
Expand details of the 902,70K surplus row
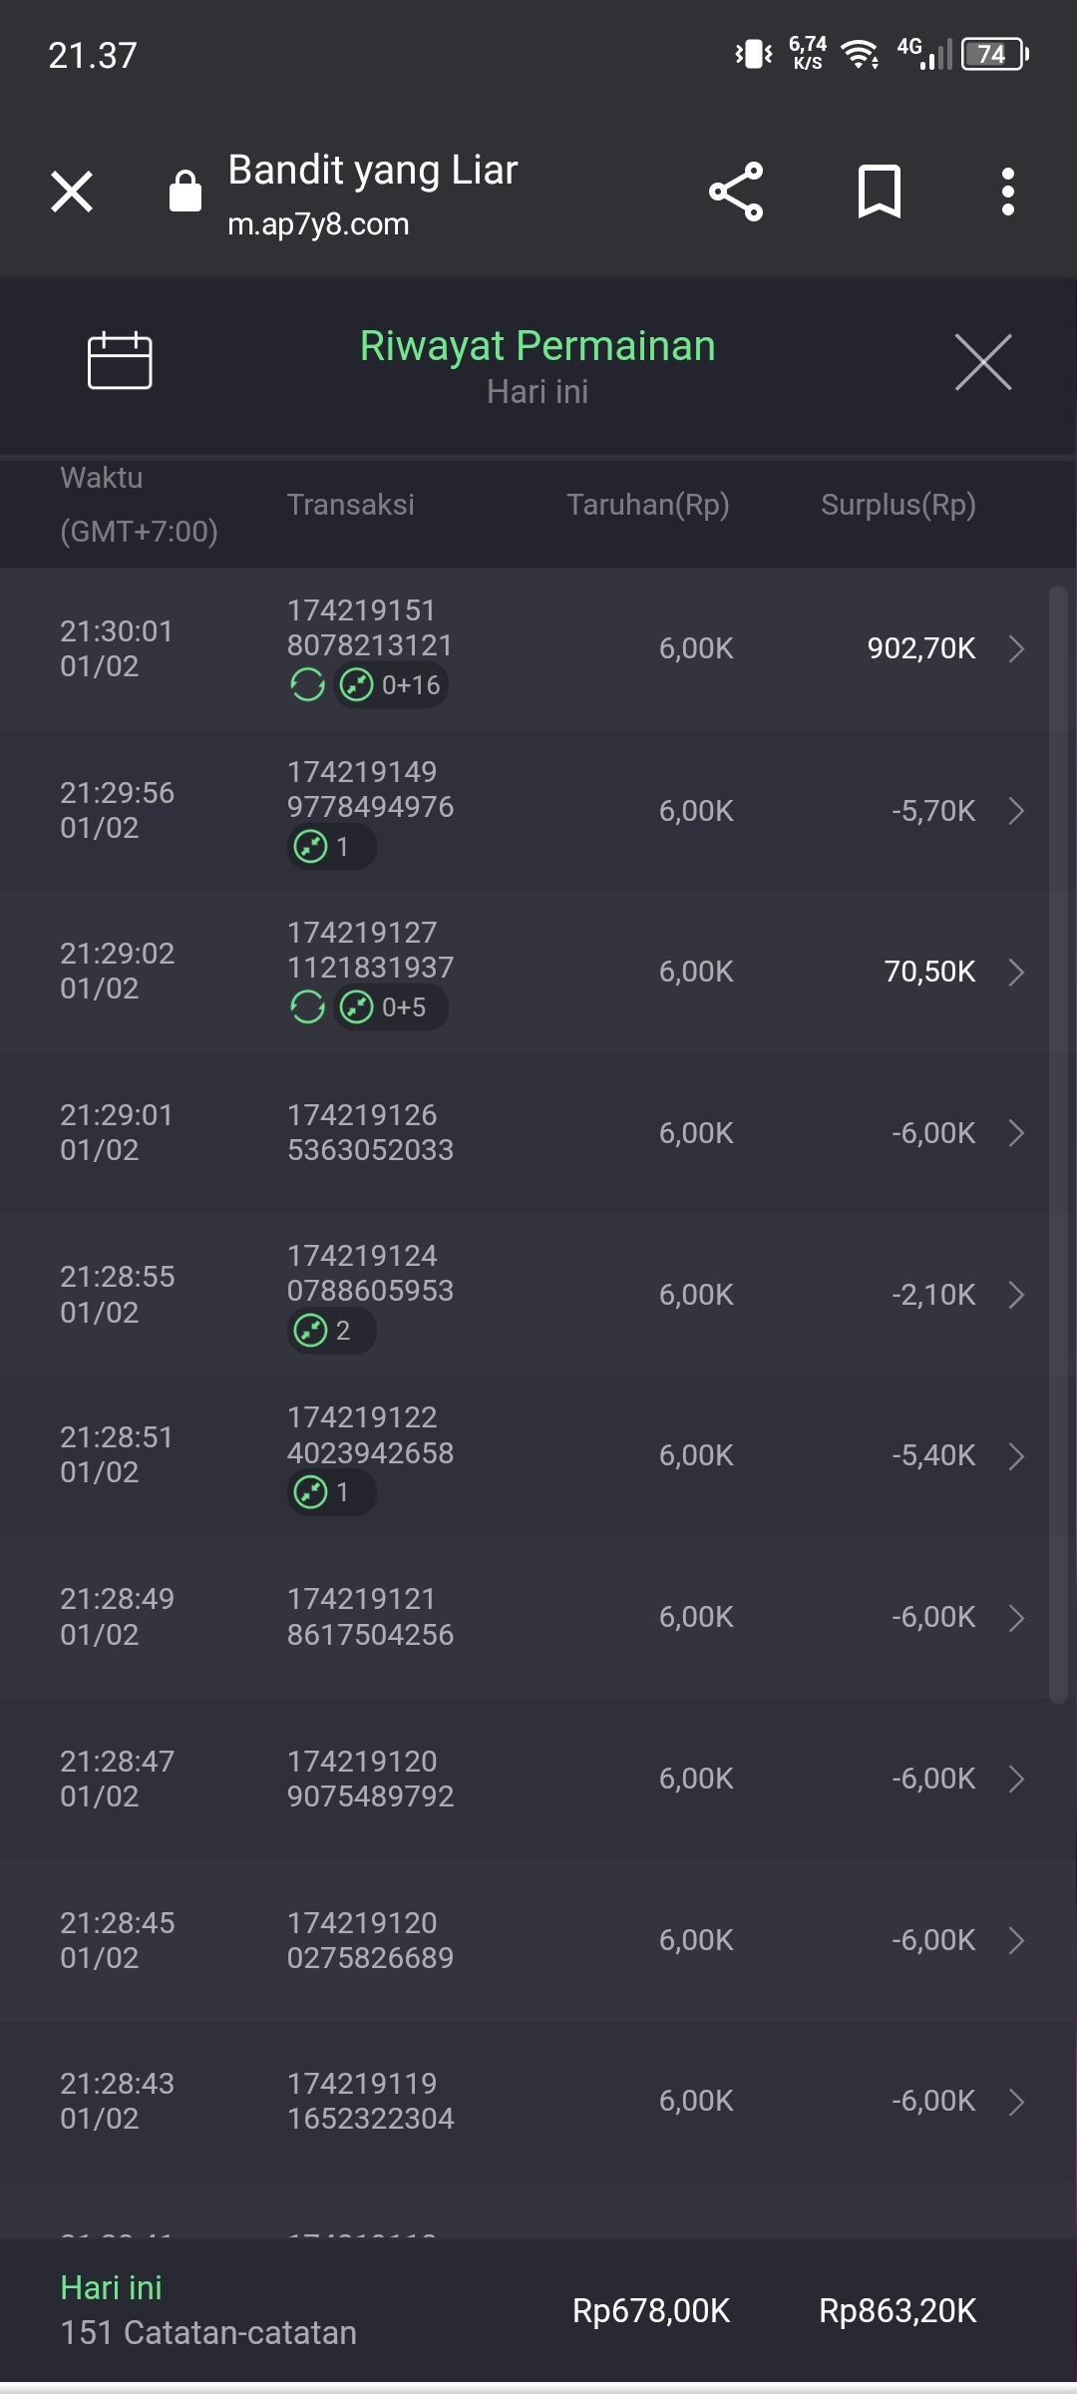coord(1016,649)
